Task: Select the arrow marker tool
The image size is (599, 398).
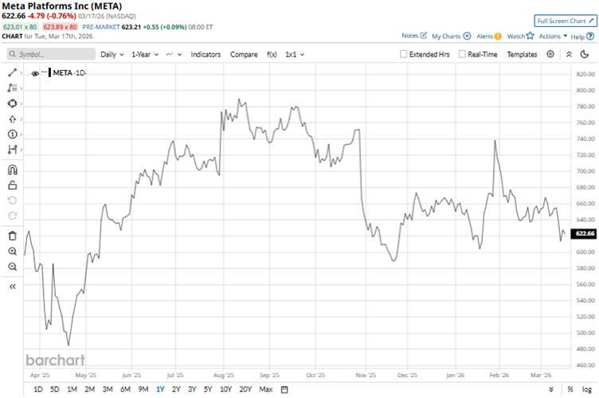Action: tap(12, 119)
